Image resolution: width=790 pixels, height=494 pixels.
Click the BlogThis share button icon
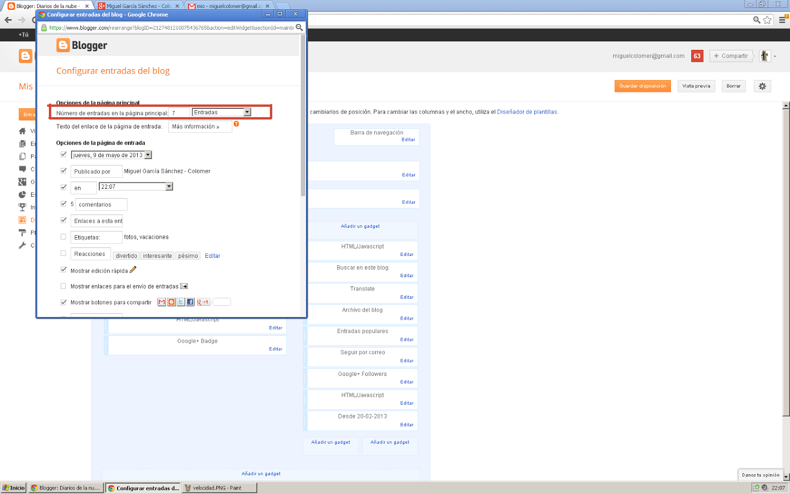(x=171, y=302)
